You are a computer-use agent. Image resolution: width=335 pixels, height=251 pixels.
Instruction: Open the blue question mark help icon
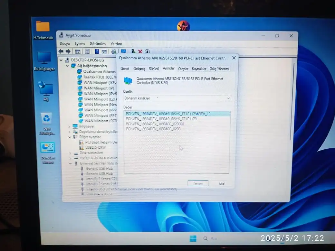pos(97,51)
